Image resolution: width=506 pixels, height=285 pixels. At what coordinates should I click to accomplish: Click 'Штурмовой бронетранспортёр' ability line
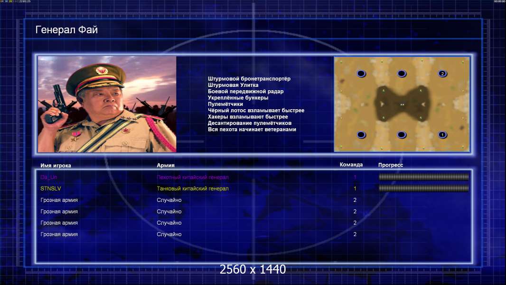tap(249, 79)
